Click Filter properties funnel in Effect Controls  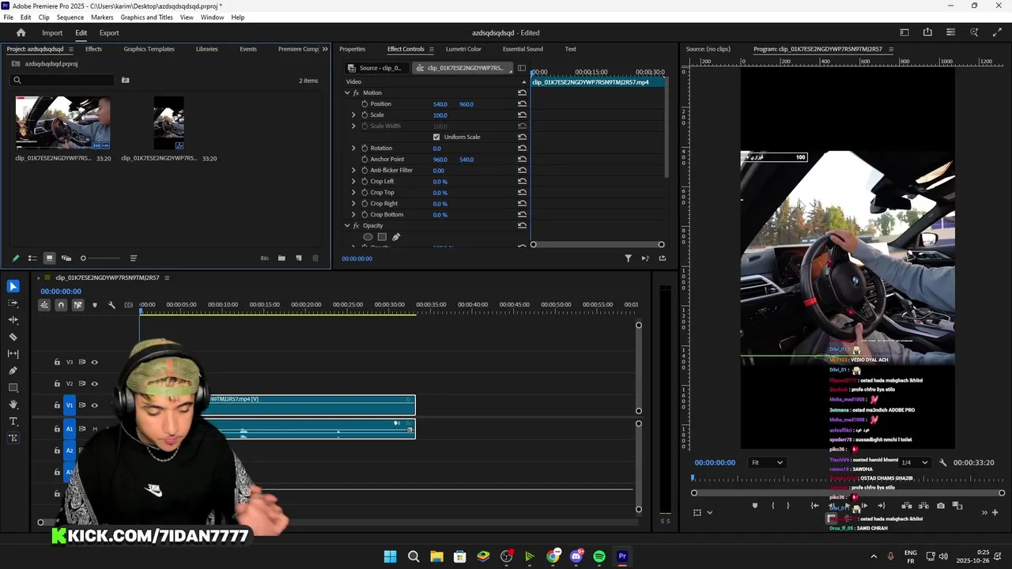629,258
